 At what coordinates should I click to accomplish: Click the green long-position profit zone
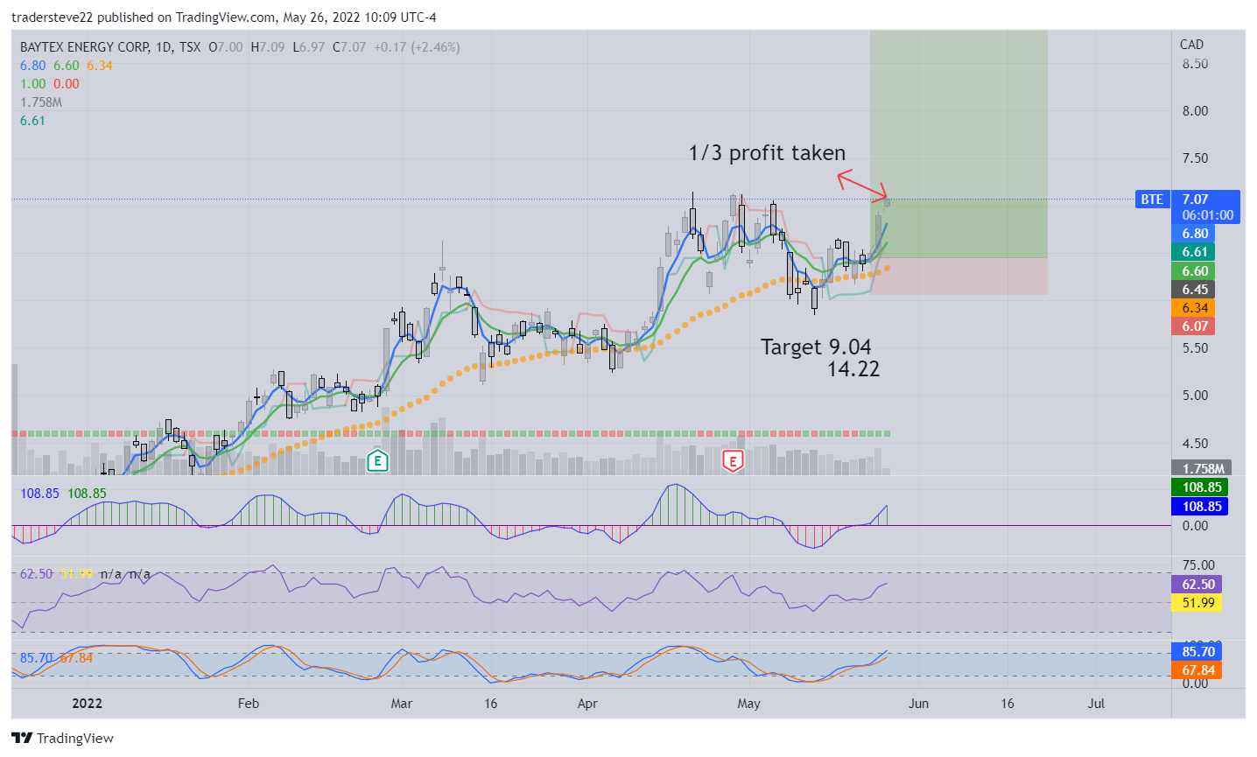click(959, 144)
